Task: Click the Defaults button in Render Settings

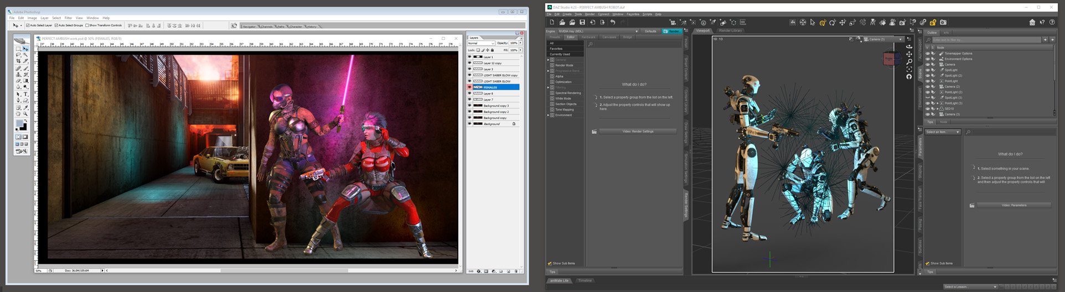Action: [x=650, y=32]
